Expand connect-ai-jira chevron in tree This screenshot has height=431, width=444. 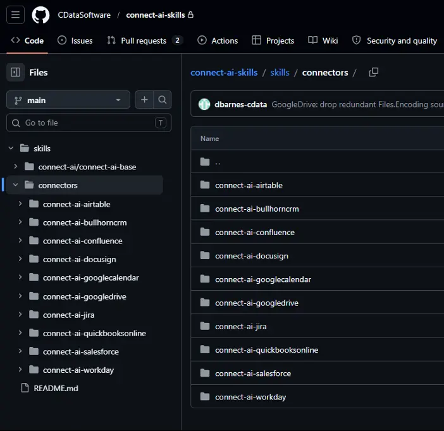(20, 315)
